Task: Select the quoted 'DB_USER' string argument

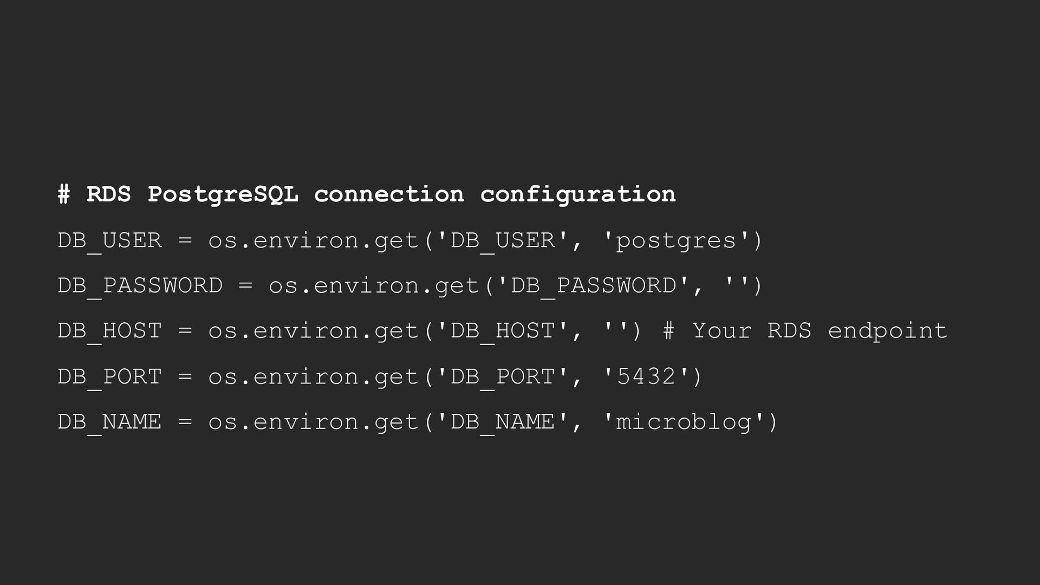Action: click(x=503, y=240)
